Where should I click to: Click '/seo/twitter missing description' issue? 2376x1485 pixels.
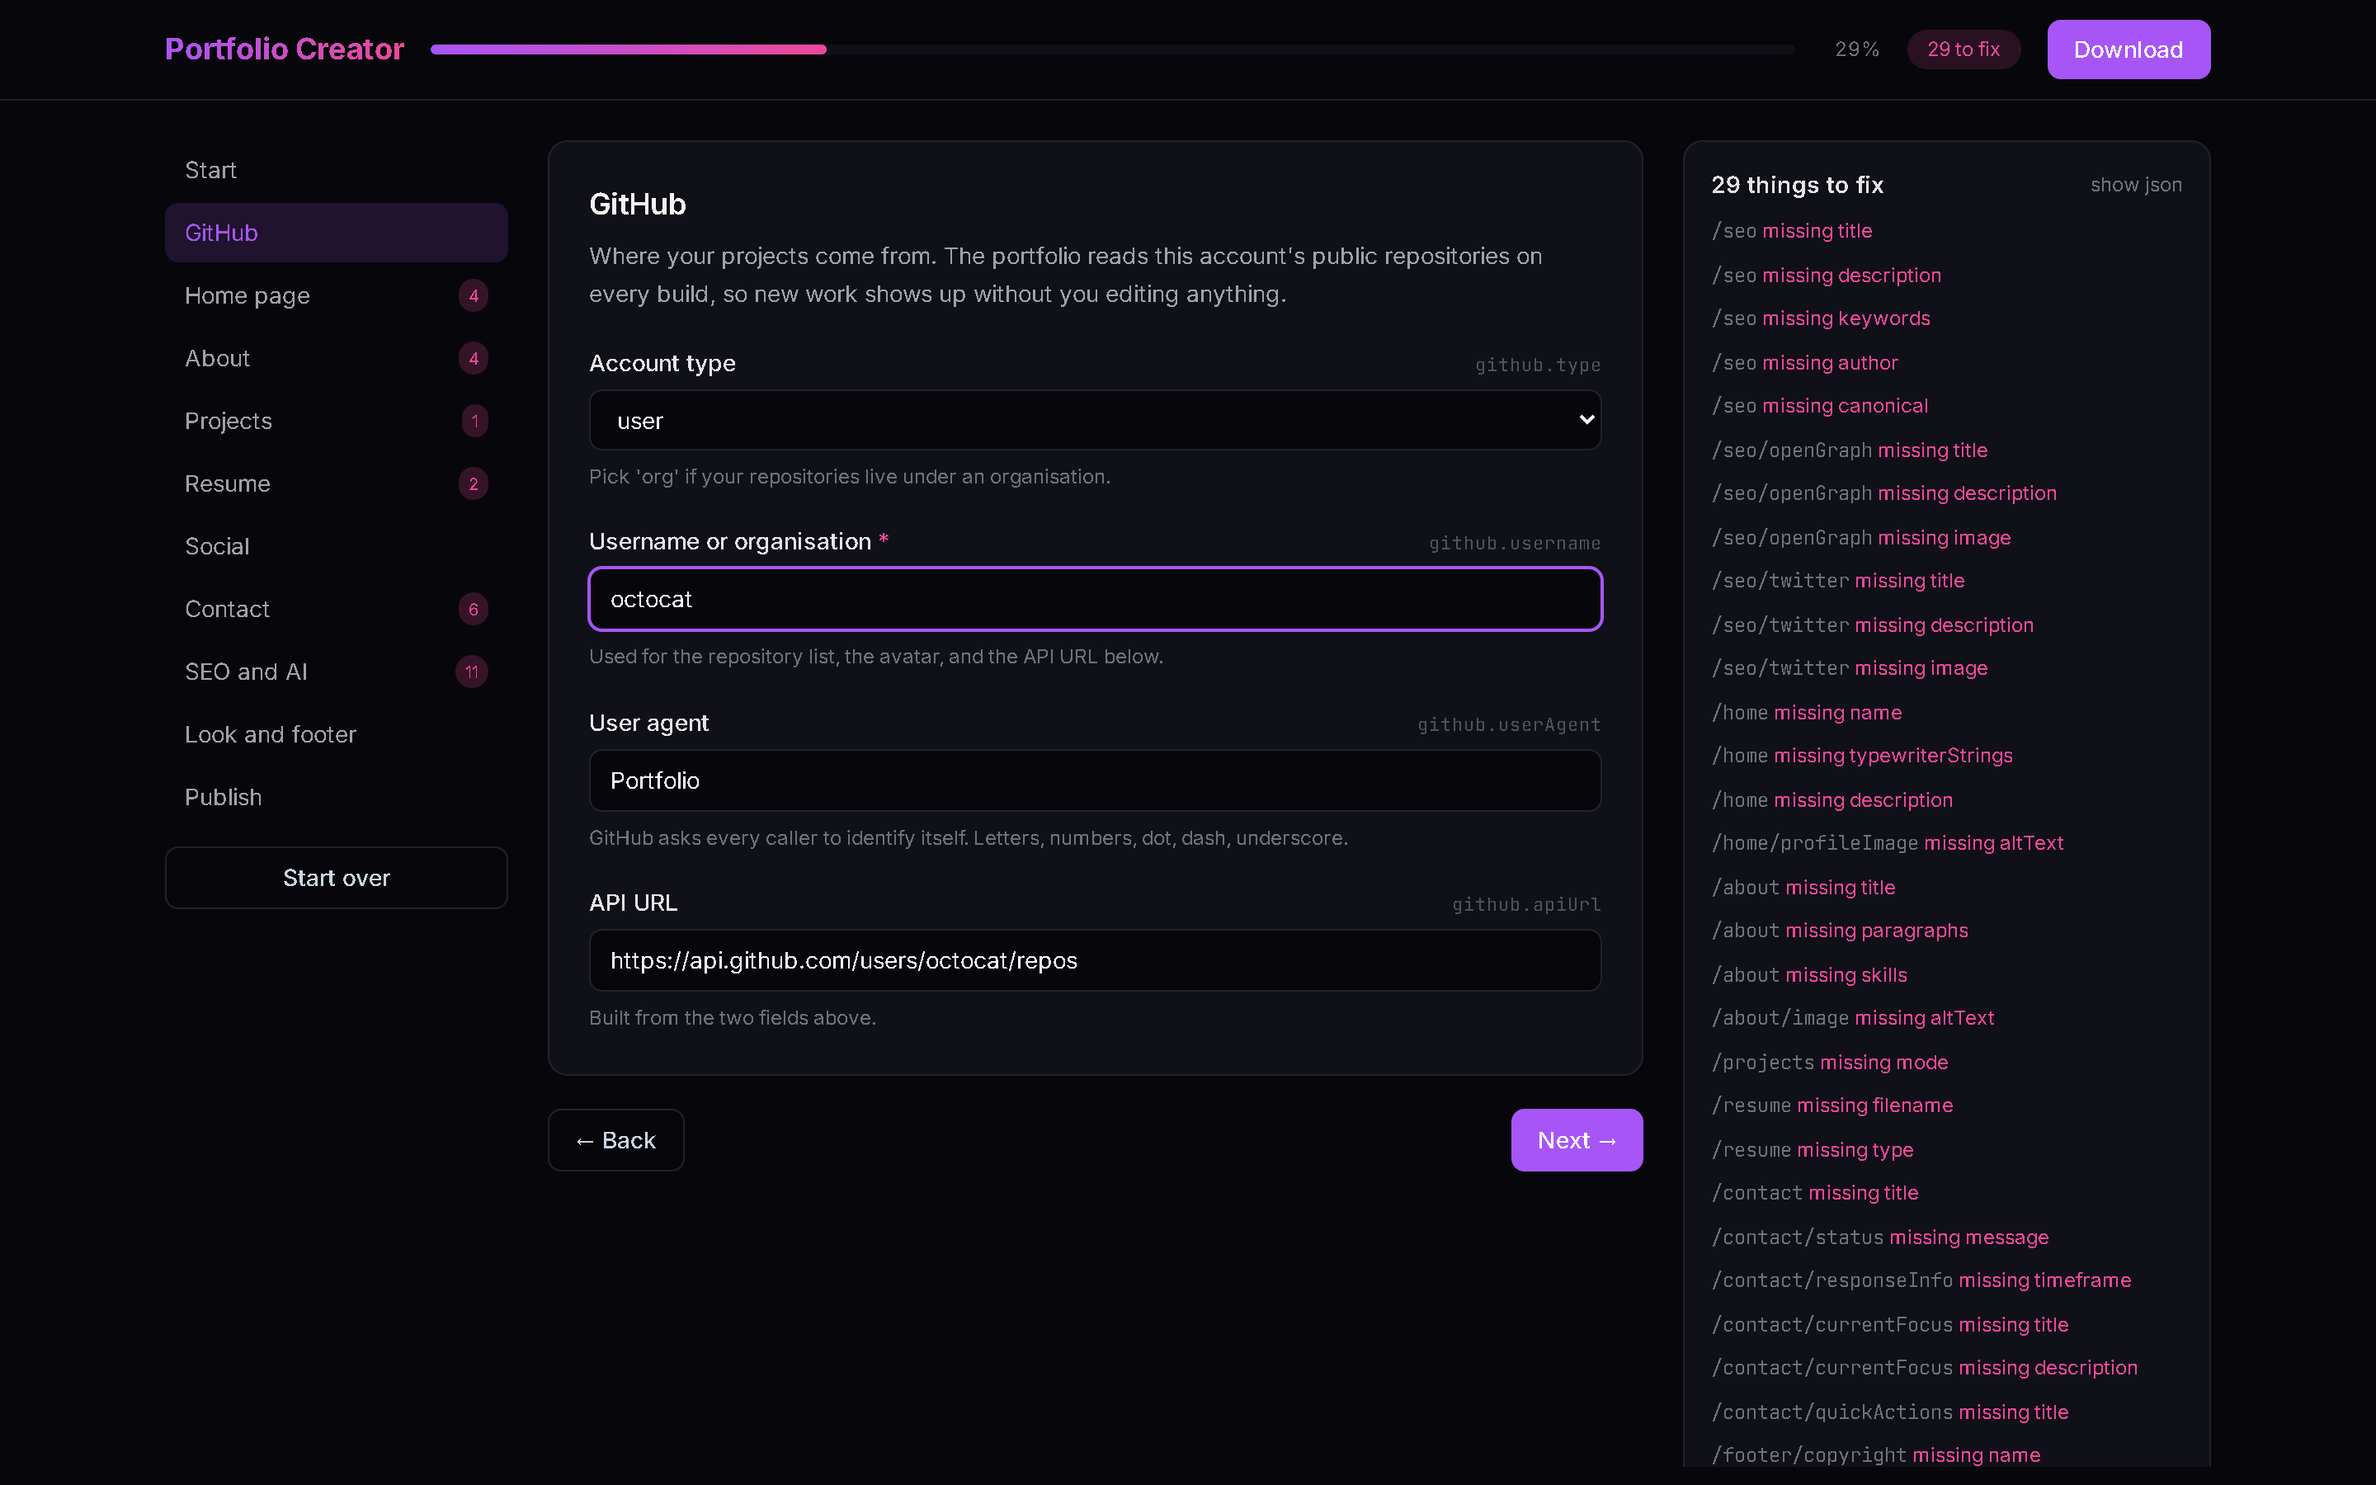(1872, 625)
